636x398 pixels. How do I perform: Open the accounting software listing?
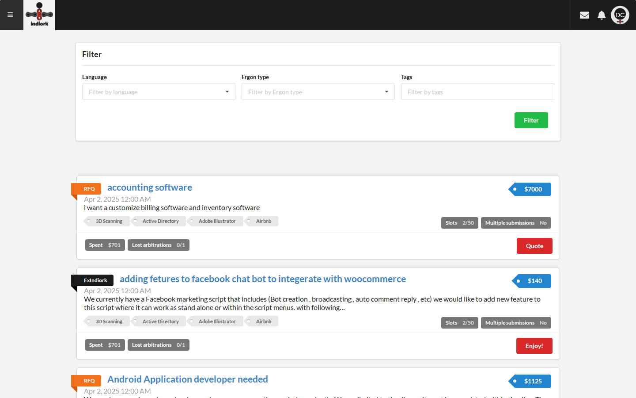150,188
